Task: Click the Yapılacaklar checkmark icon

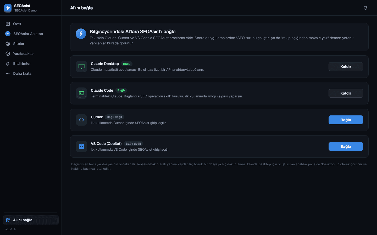Action: [x=8, y=54]
